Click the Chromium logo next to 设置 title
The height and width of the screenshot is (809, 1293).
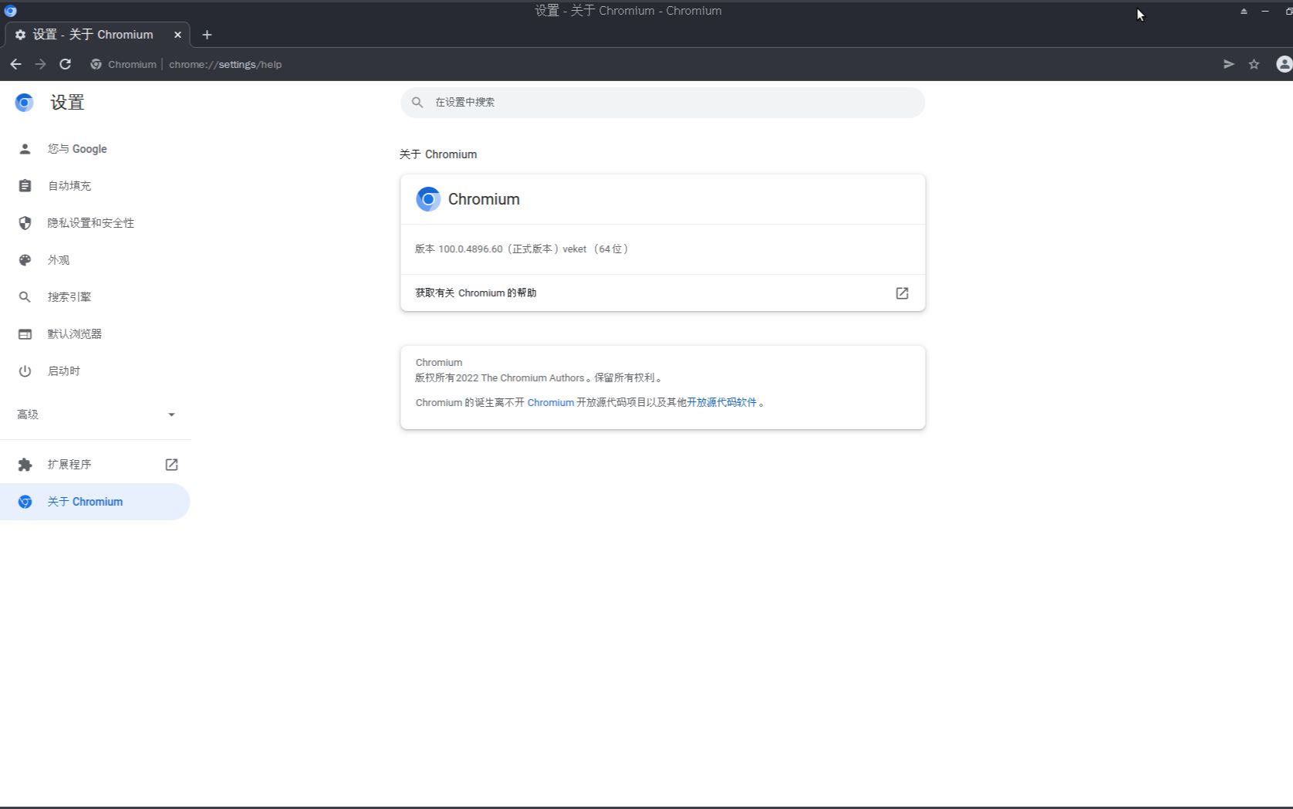coord(24,103)
